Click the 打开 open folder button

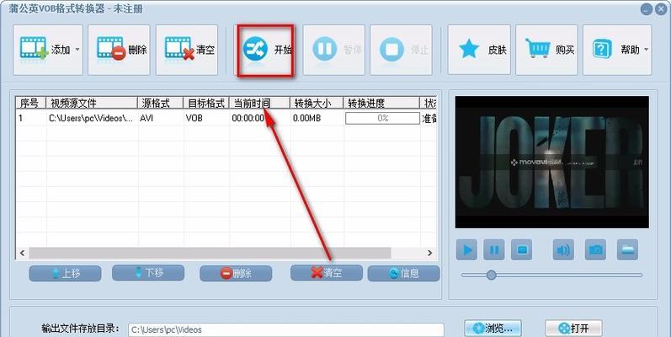573,329
